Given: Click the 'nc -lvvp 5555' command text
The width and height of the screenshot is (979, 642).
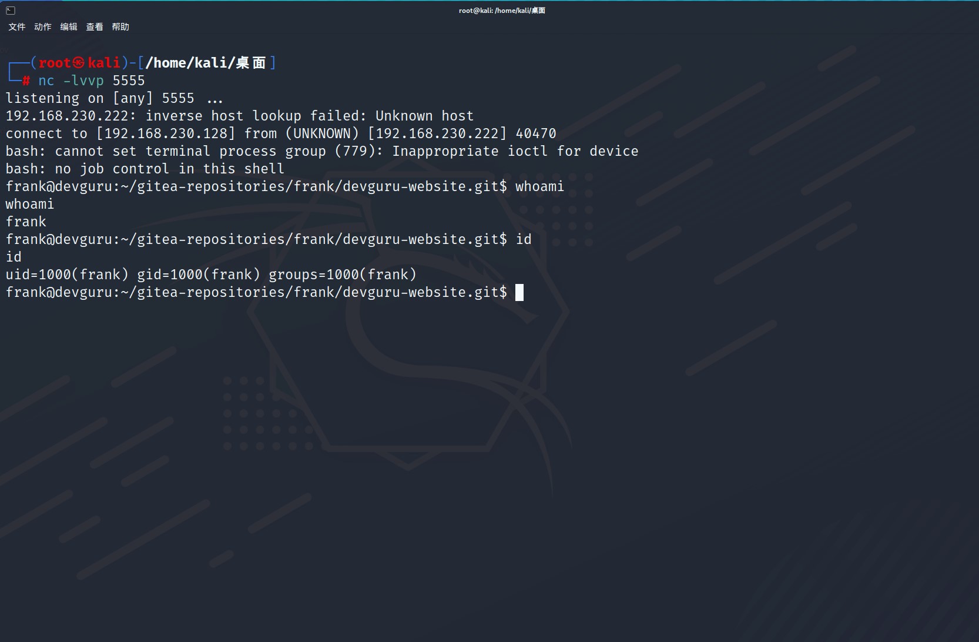Looking at the screenshot, I should coord(92,81).
